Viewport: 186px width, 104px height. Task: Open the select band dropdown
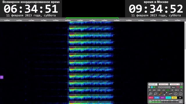click(163, 84)
